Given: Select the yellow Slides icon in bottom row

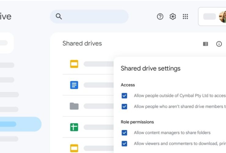Looking at the screenshot, I should click(74, 148).
